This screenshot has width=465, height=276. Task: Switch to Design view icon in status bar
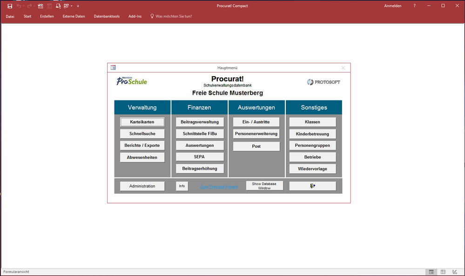tap(455, 272)
